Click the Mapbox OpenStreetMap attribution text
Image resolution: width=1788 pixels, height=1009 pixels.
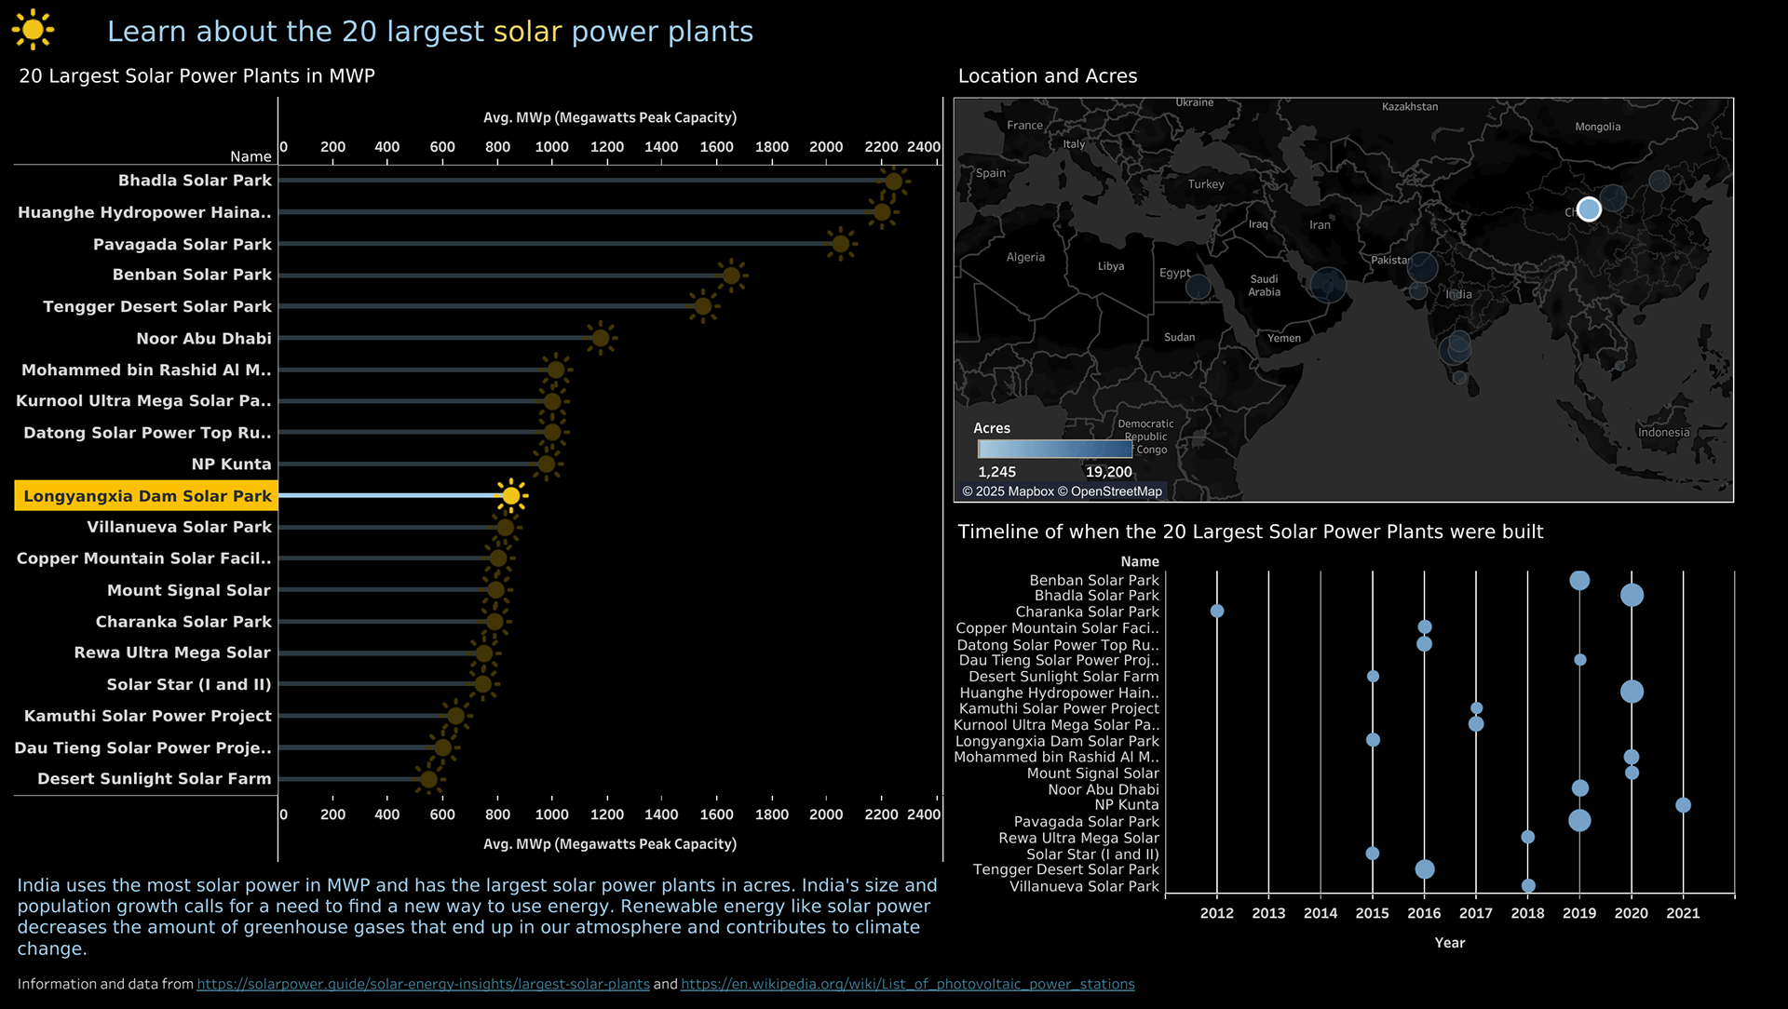click(1062, 491)
